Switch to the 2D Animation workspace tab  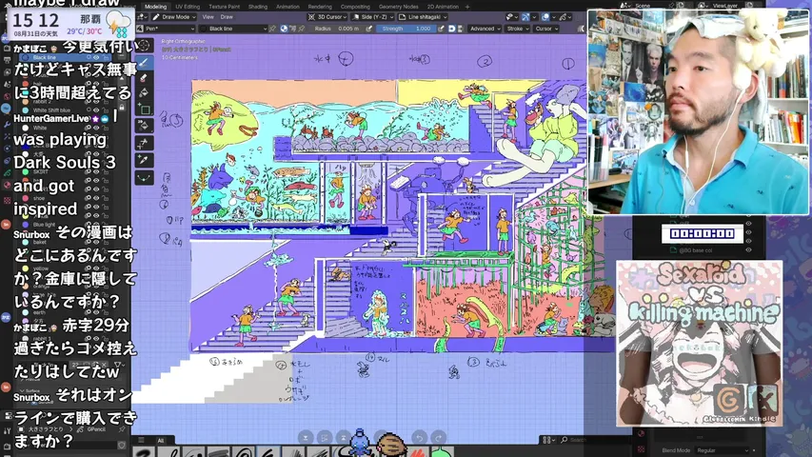443,7
